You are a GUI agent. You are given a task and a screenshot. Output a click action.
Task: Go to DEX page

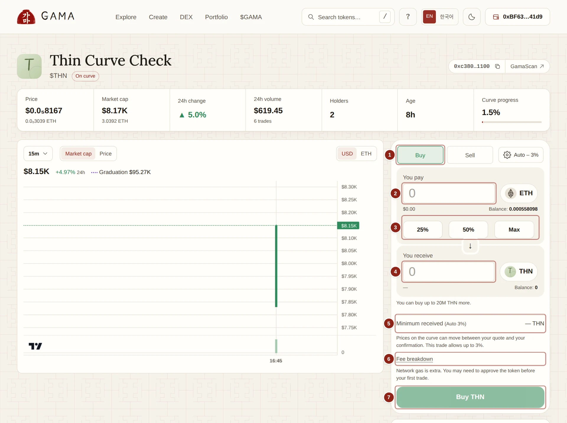tap(186, 17)
